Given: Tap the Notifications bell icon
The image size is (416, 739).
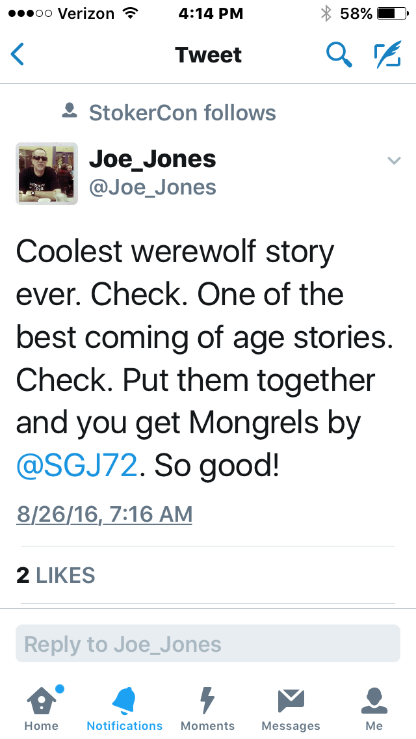Looking at the screenshot, I should coord(124,701).
